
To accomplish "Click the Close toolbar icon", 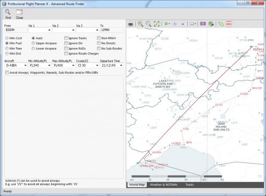I will pyautogui.click(x=19, y=12).
